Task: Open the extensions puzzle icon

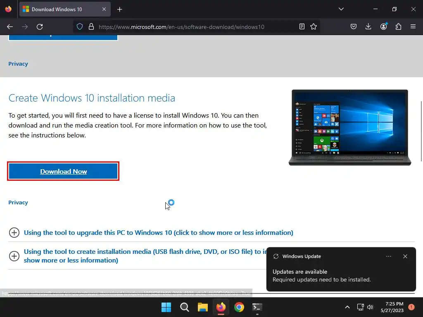Action: tap(398, 26)
